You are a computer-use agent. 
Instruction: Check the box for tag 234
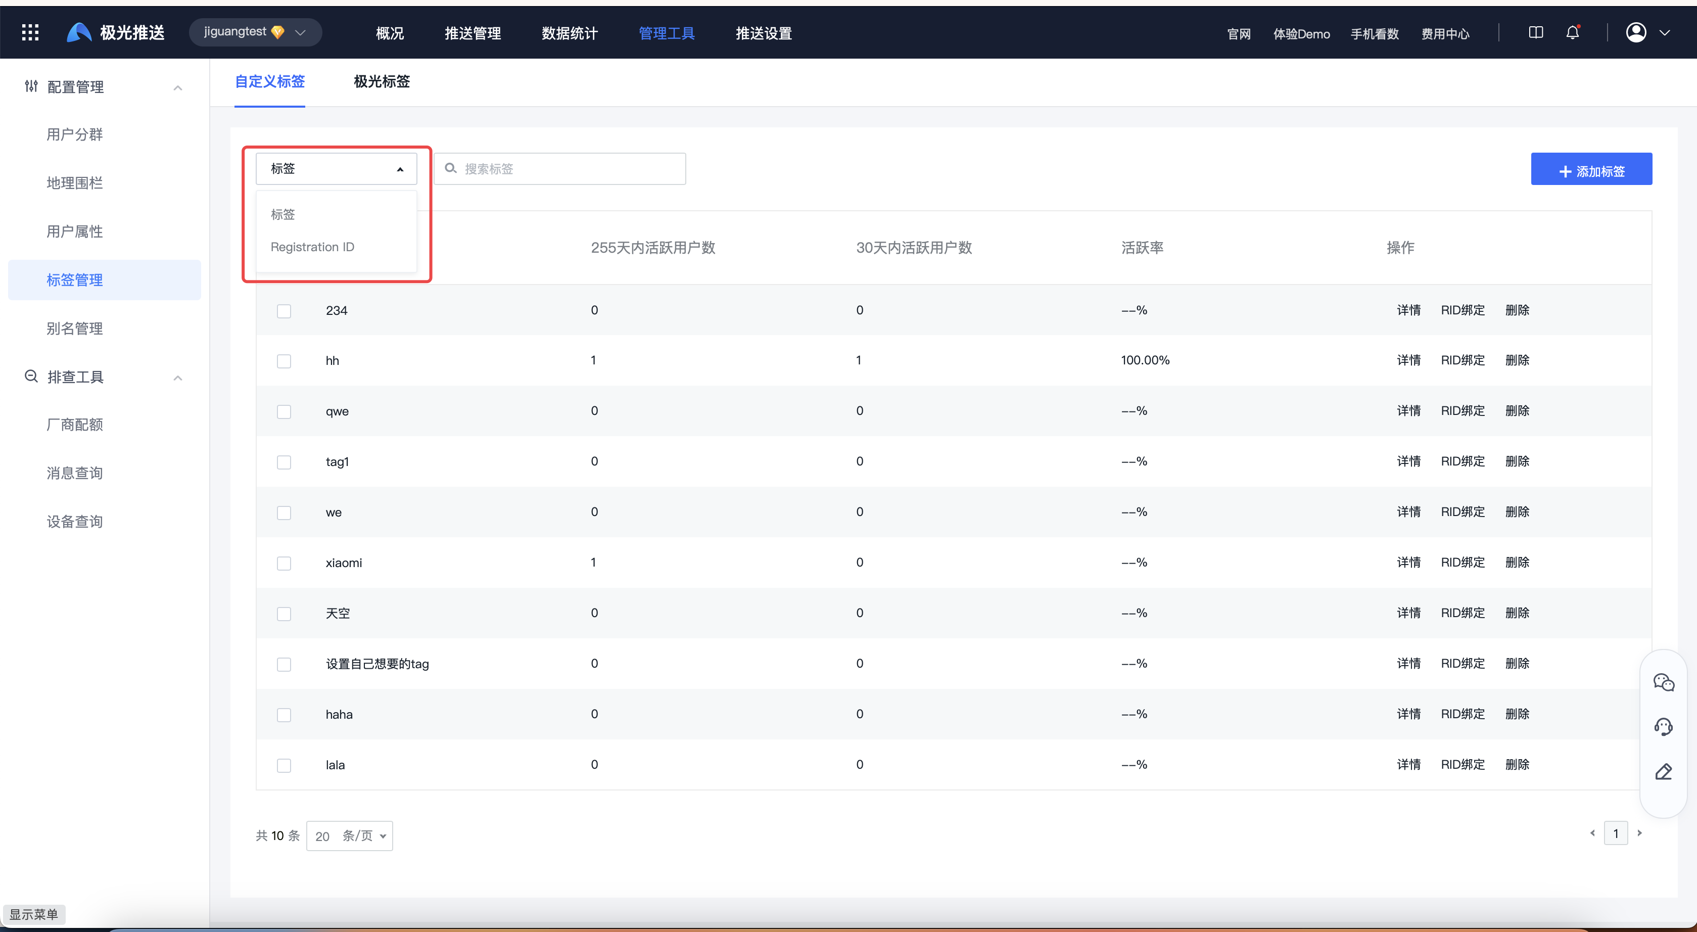point(284,311)
